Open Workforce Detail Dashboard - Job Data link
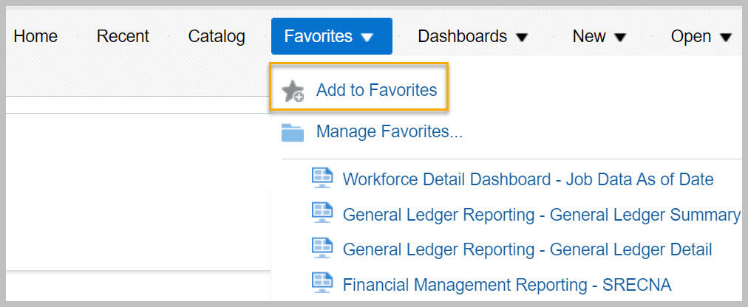Viewport: 748px width, 307px height. coord(528,179)
